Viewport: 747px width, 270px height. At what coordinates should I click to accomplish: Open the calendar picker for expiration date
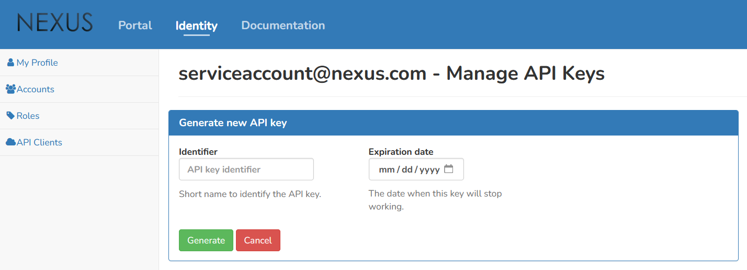point(448,169)
